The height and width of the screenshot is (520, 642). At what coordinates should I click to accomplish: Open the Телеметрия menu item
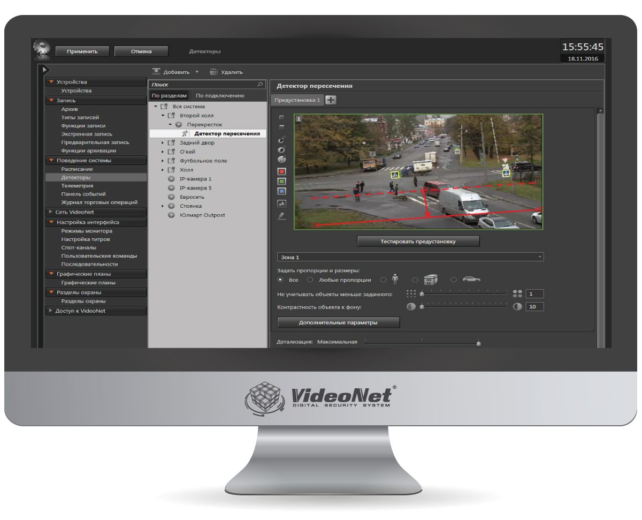tap(77, 185)
